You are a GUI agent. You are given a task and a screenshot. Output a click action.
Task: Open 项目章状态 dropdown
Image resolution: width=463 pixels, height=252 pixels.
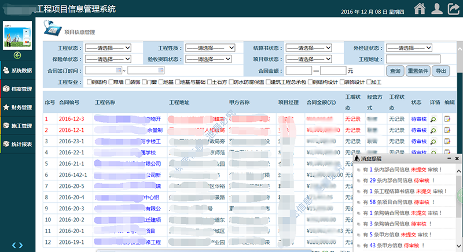(308, 59)
